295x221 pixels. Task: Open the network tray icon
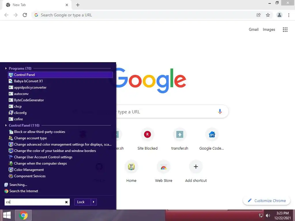[x=261, y=216]
